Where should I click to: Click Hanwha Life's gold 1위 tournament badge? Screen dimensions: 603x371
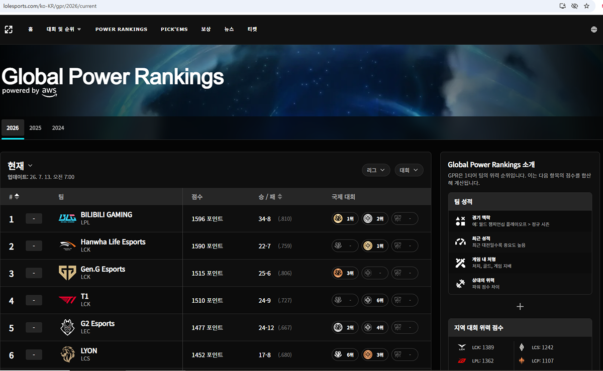coord(375,246)
